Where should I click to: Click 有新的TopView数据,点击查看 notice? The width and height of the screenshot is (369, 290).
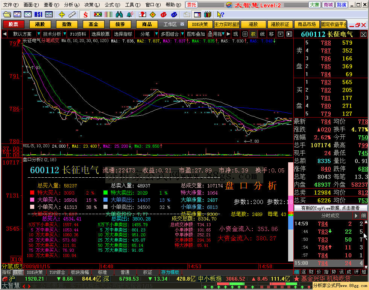330,208
